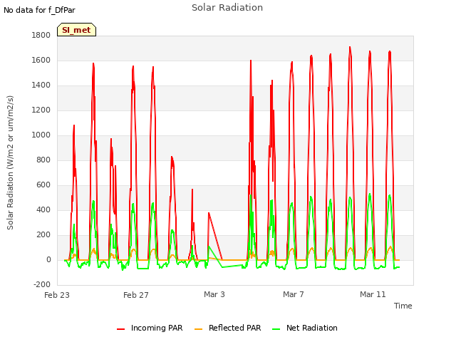Click the Feb 23 x-axis label
Viewport: 456px width, 342px height.
pos(57,295)
